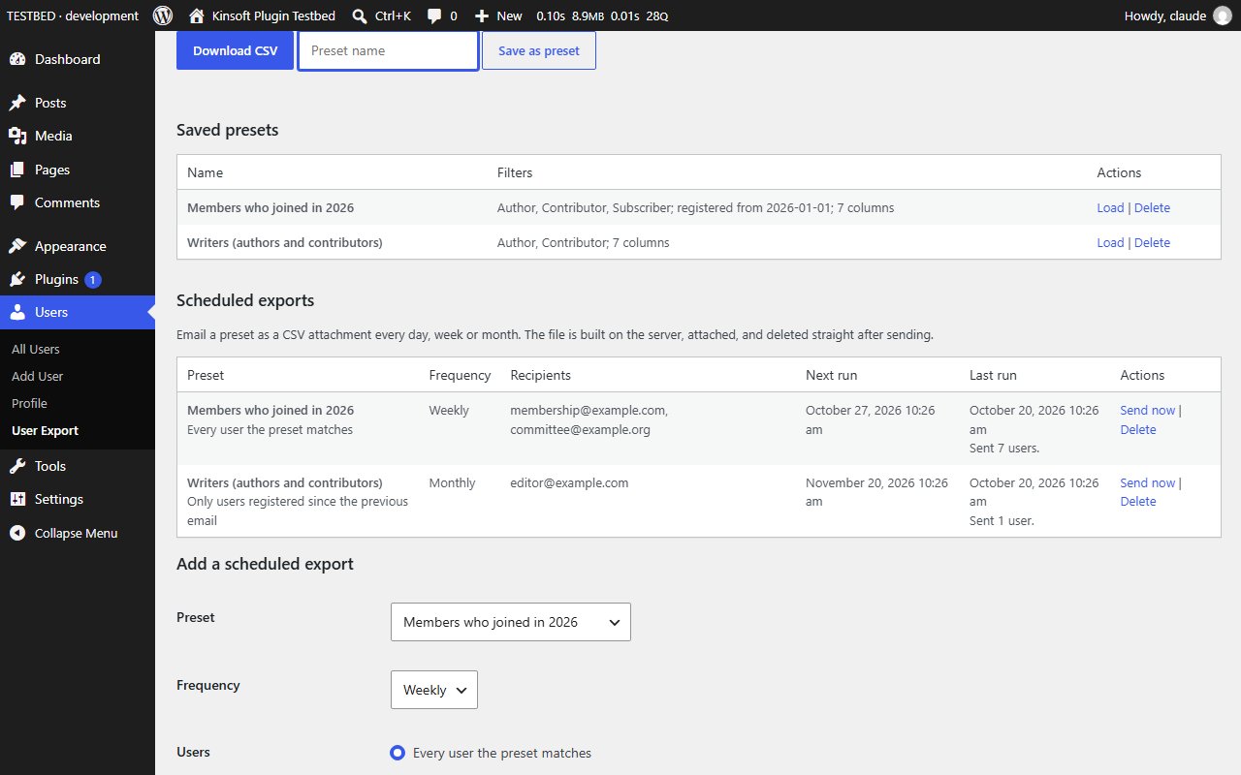The width and height of the screenshot is (1241, 775).
Task: Click the "Author, Contributor; 7 columns" filter text
Action: click(583, 242)
